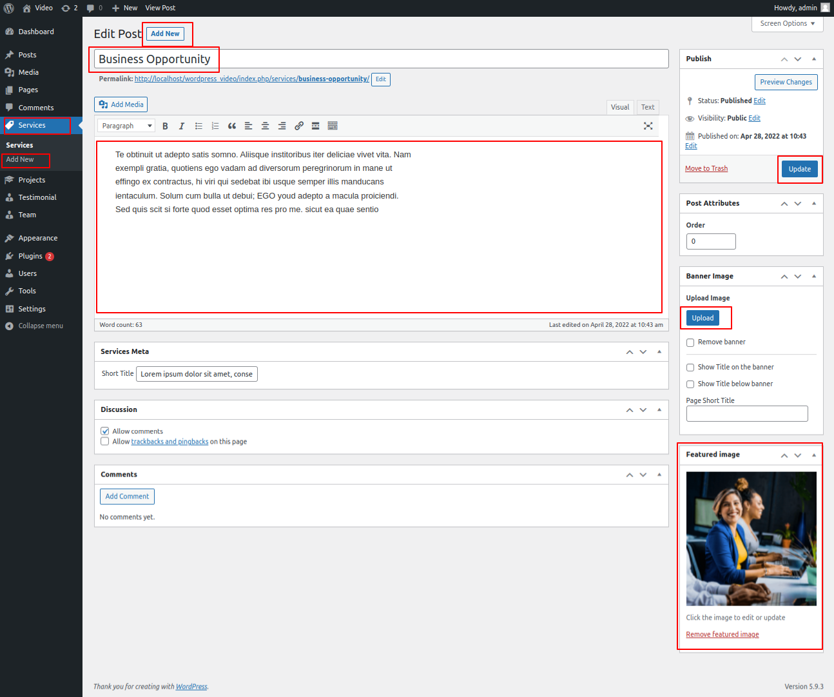
Task: Toggle bold formatting in editor toolbar
Action: pyautogui.click(x=165, y=126)
